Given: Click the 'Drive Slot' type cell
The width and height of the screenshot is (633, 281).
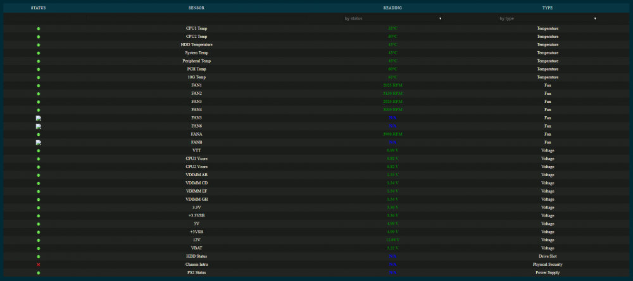Looking at the screenshot, I should (548, 256).
